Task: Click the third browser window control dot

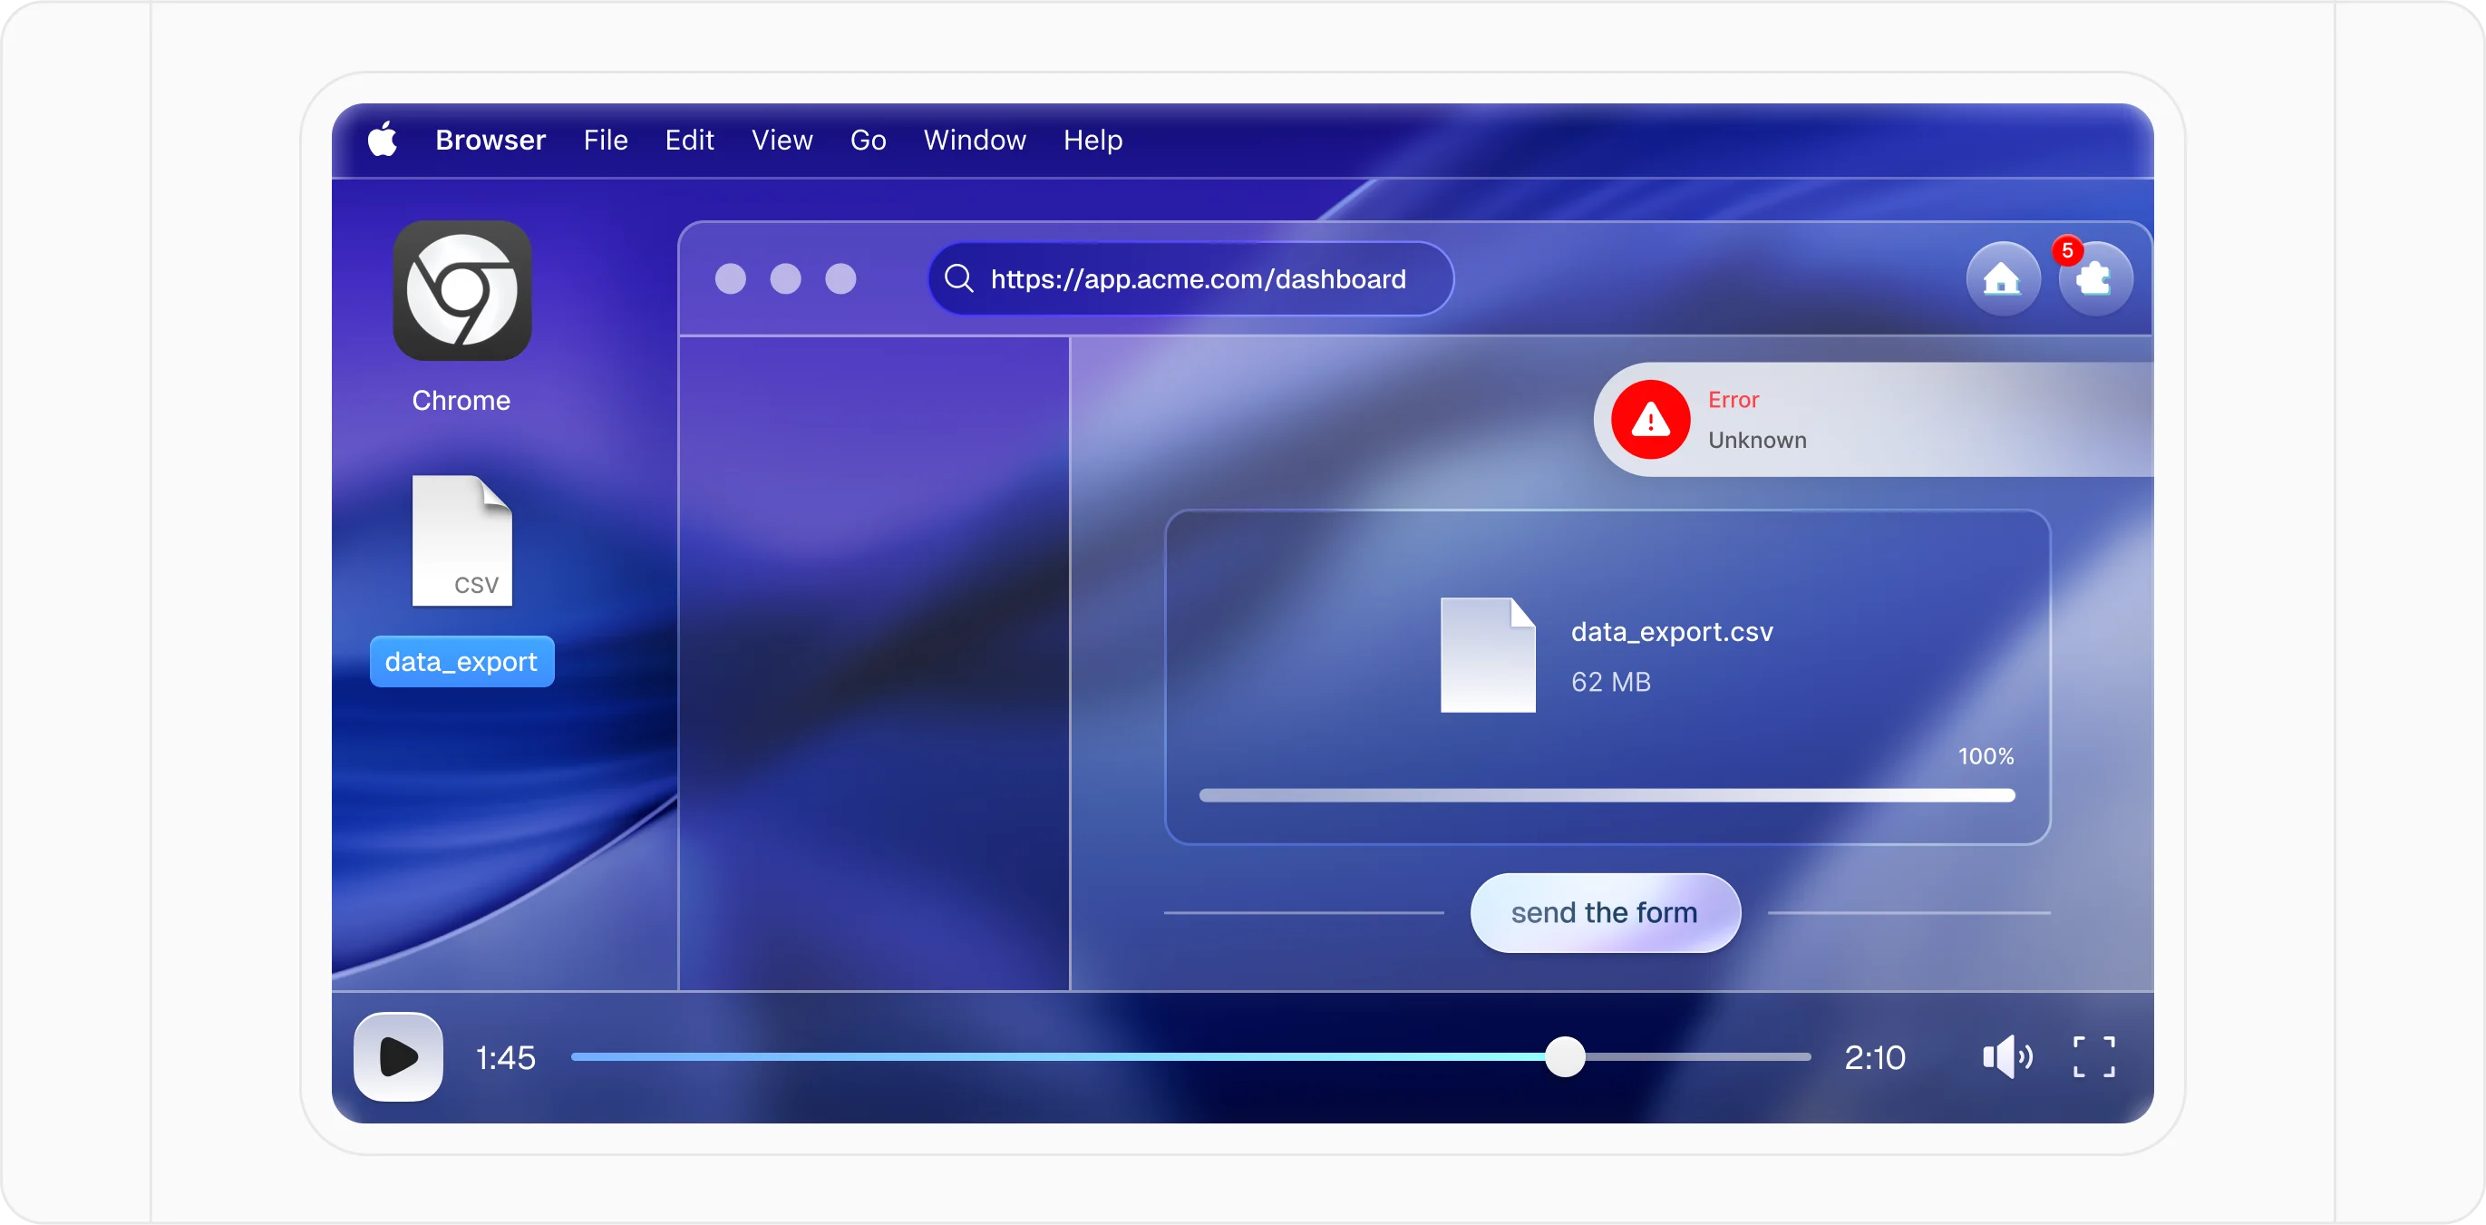Action: (840, 279)
